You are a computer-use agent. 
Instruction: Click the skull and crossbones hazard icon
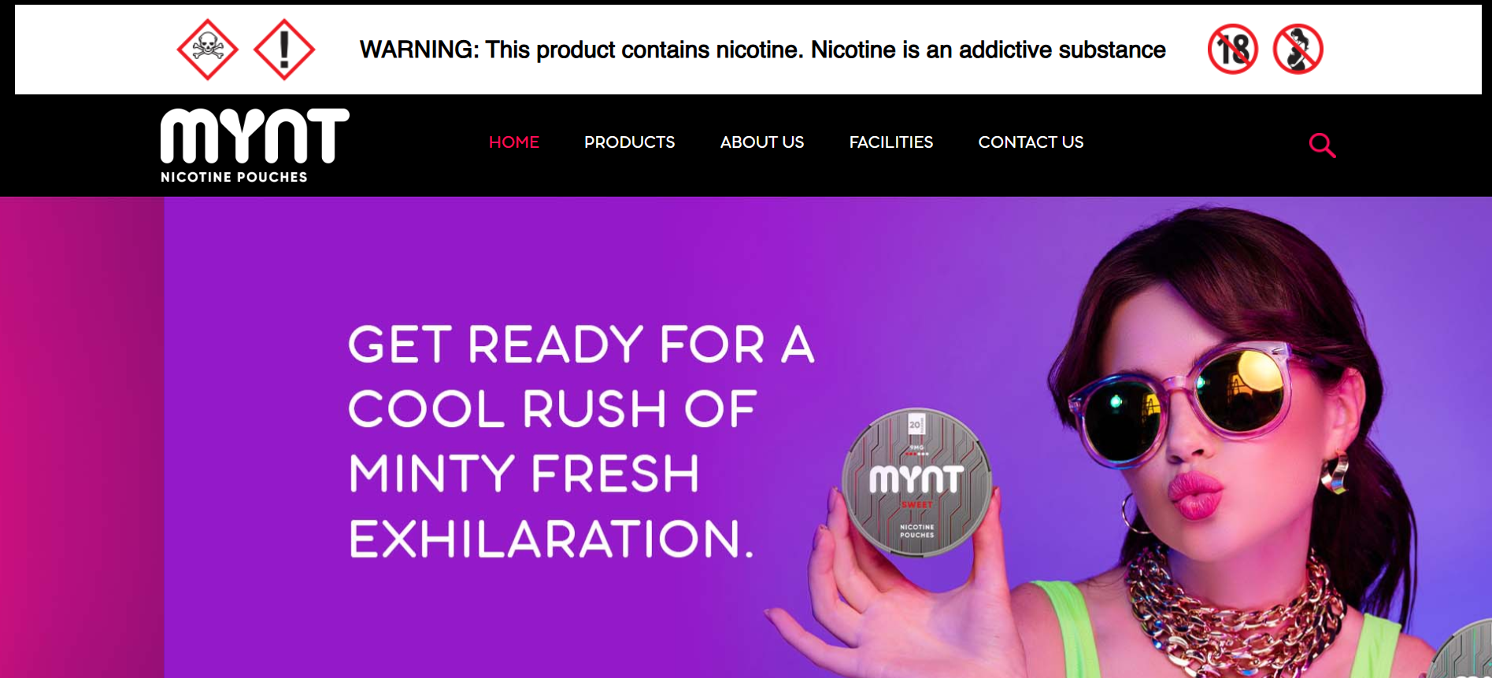(x=207, y=50)
